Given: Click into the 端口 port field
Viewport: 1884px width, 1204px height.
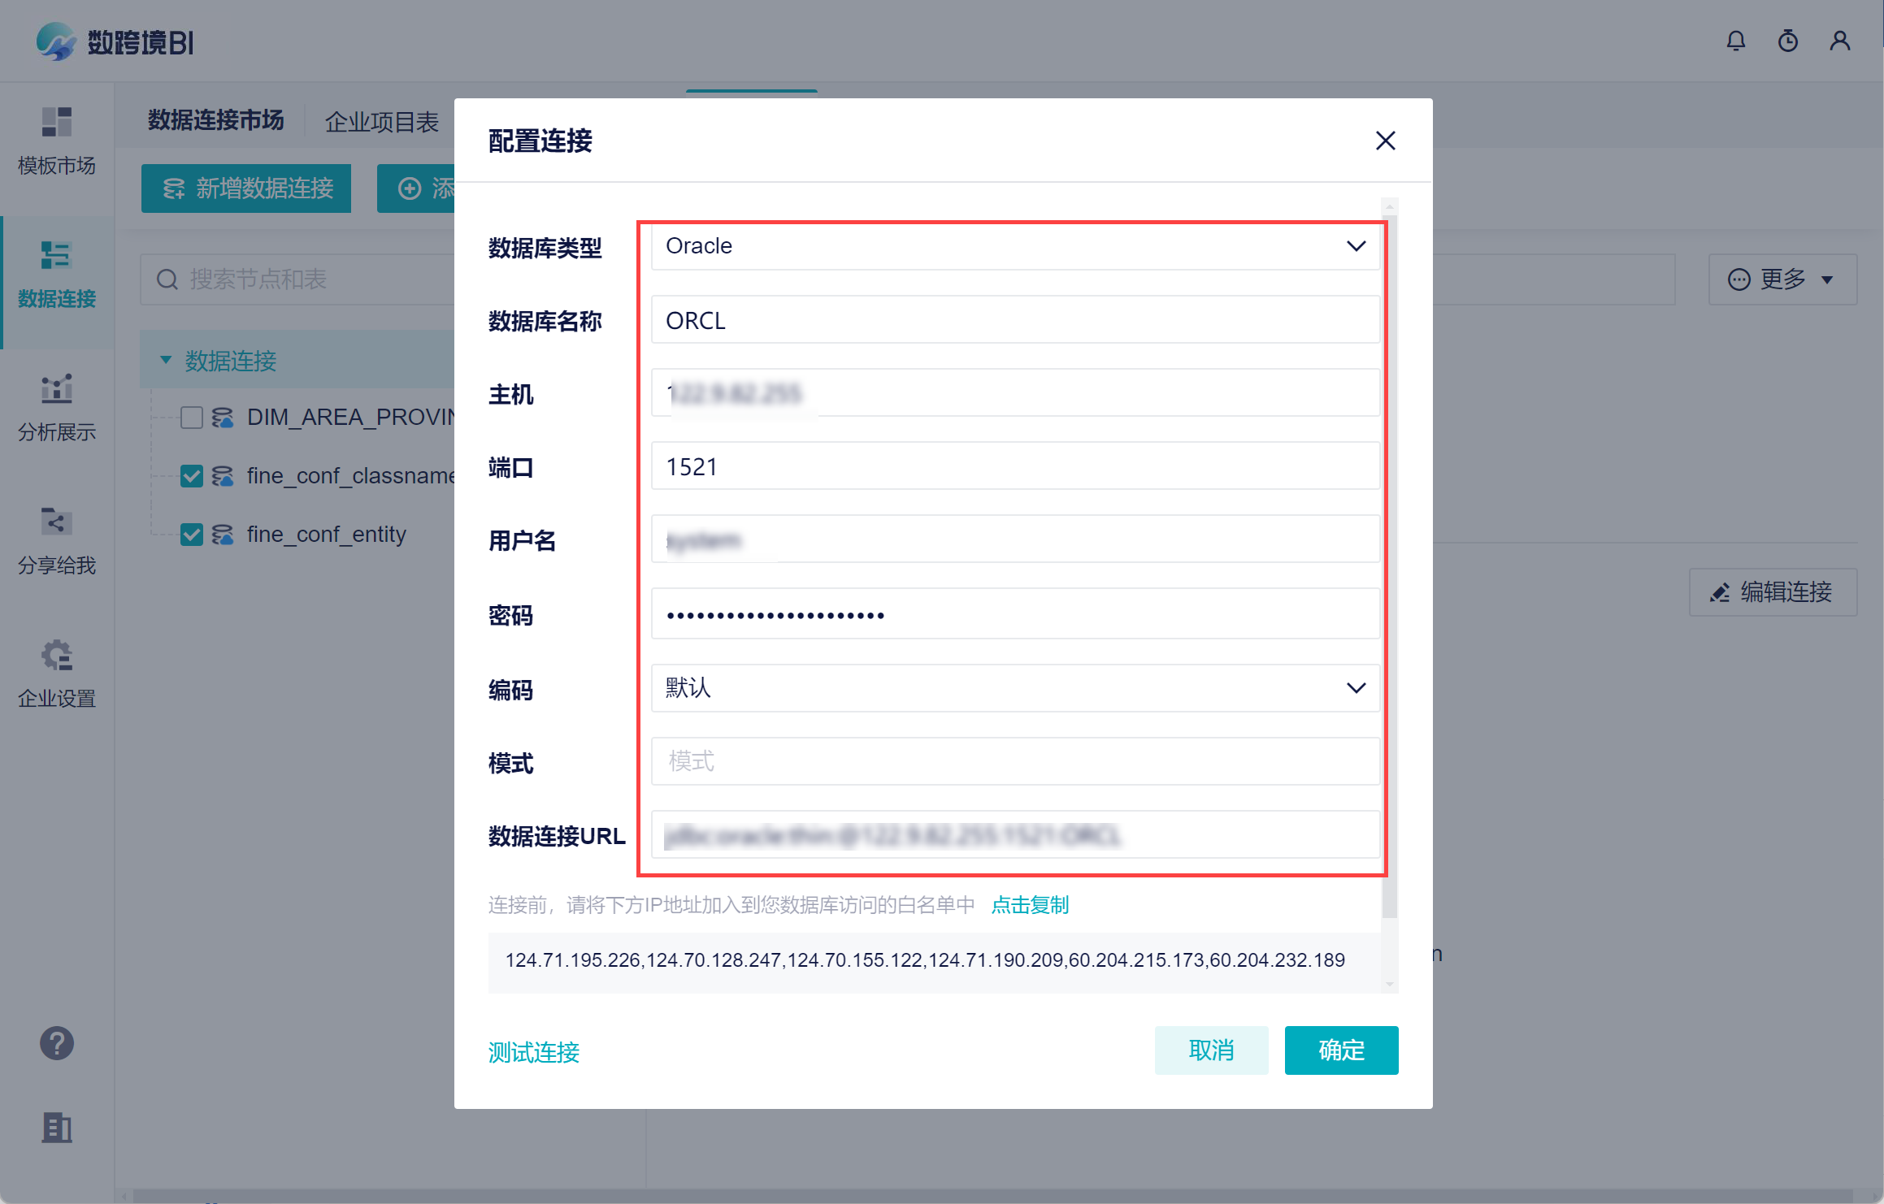Looking at the screenshot, I should coord(1014,467).
